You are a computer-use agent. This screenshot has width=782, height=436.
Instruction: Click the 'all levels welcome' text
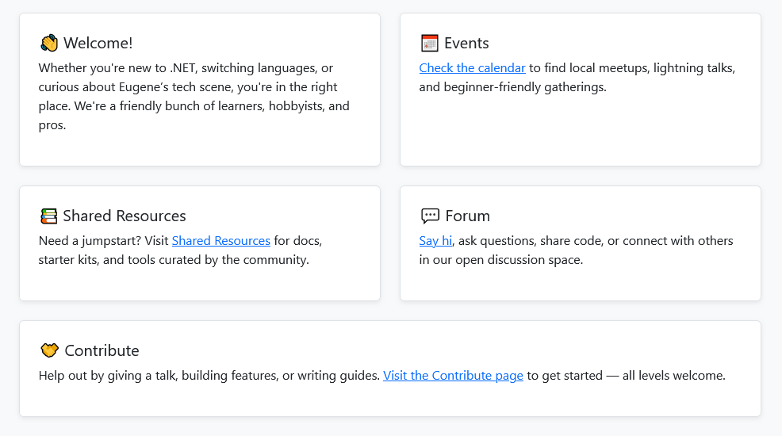pyautogui.click(x=674, y=375)
